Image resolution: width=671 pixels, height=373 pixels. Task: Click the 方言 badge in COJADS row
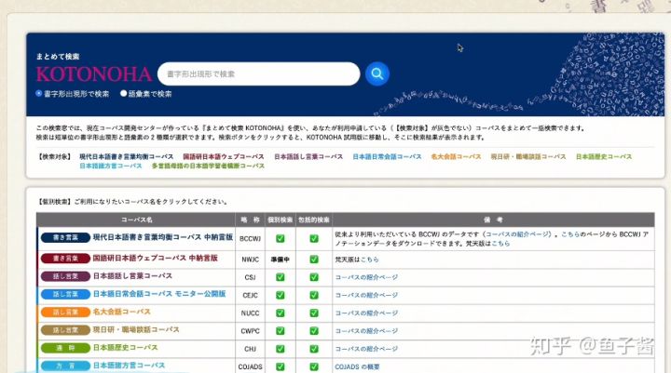tap(65, 366)
